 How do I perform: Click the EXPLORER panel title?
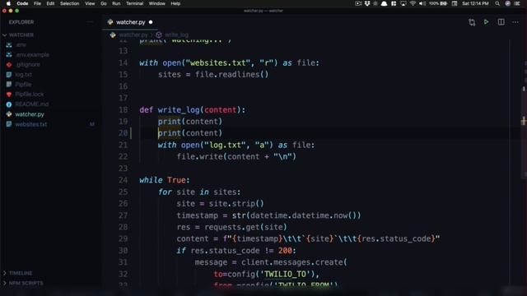tap(21, 22)
